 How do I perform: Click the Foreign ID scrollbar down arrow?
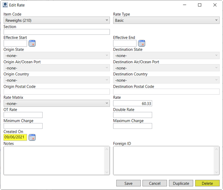[216, 172]
